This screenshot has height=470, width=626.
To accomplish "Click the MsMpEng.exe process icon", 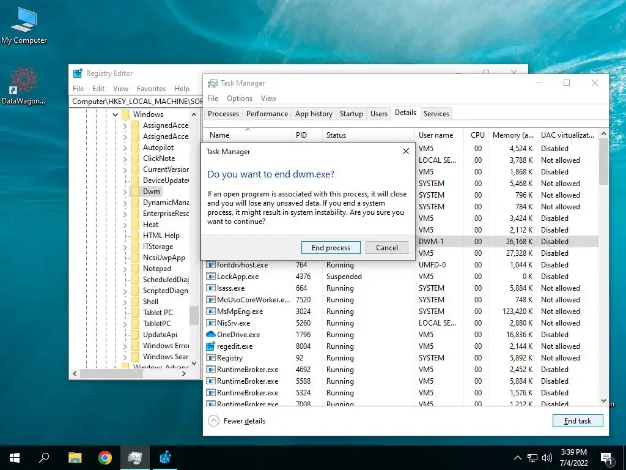I will click(210, 311).
